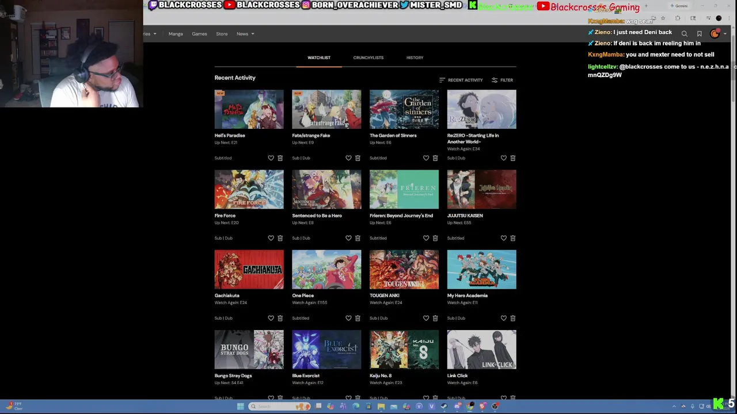Open the Kaiju No. 8 title link
Viewport: 737px width, 414px height.
pos(381,375)
